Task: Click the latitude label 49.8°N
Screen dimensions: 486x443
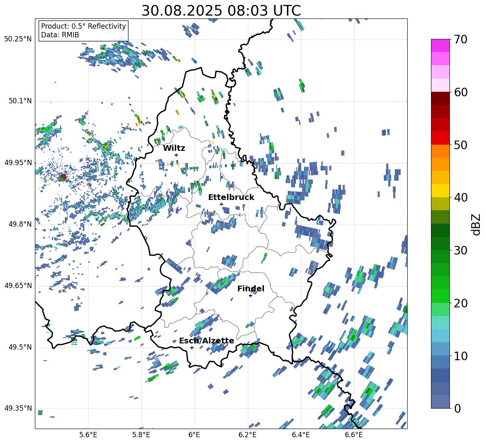Action: point(21,224)
